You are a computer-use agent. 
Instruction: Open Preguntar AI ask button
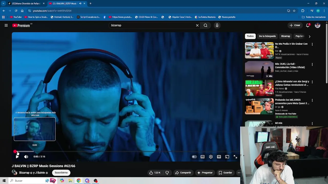[205, 173]
